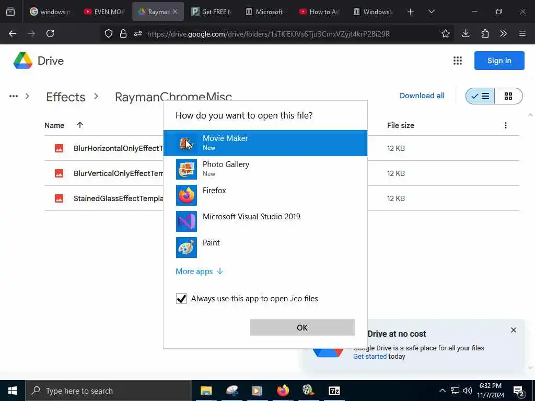Confirm the dialog with OK
Image resolution: width=535 pixels, height=401 pixels.
pos(302,327)
